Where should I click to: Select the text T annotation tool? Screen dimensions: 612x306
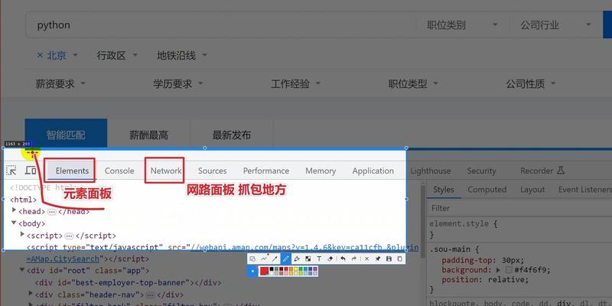coord(319,259)
